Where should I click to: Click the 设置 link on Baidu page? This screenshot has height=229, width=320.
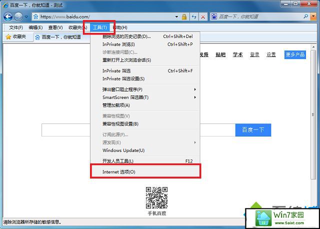click(271, 54)
